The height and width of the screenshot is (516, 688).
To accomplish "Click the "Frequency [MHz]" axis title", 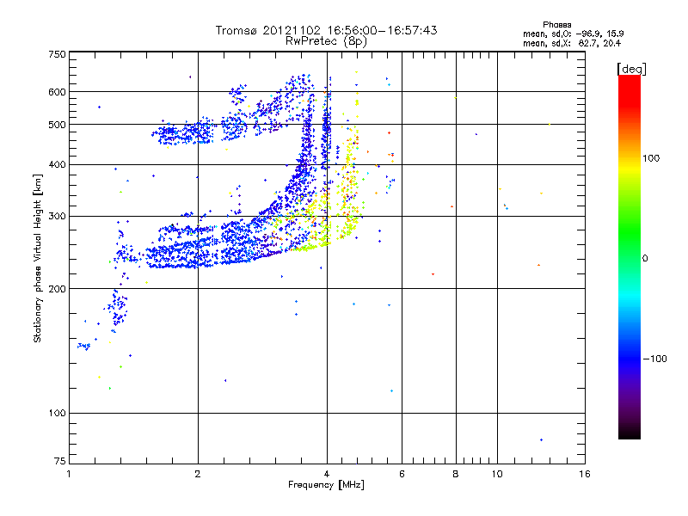I will pyautogui.click(x=326, y=485).
